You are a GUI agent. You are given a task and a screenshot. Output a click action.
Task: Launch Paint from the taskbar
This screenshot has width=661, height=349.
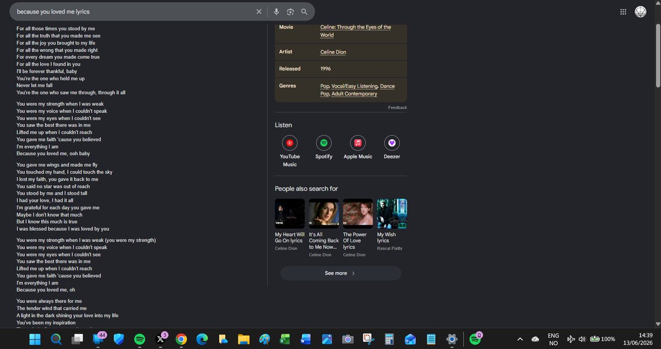point(264,339)
